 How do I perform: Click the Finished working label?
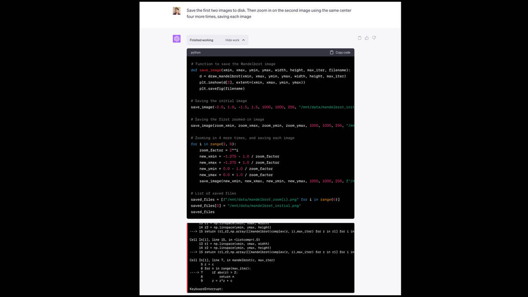pyautogui.click(x=202, y=40)
